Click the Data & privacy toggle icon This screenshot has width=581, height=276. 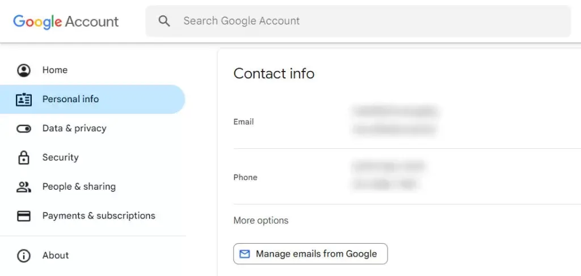(x=24, y=129)
